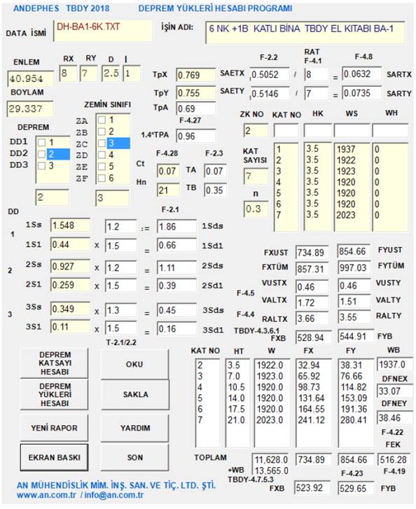Screen dimensions: 416x509
Task: Click the info@an.com.tr email address
Action: (x=114, y=495)
